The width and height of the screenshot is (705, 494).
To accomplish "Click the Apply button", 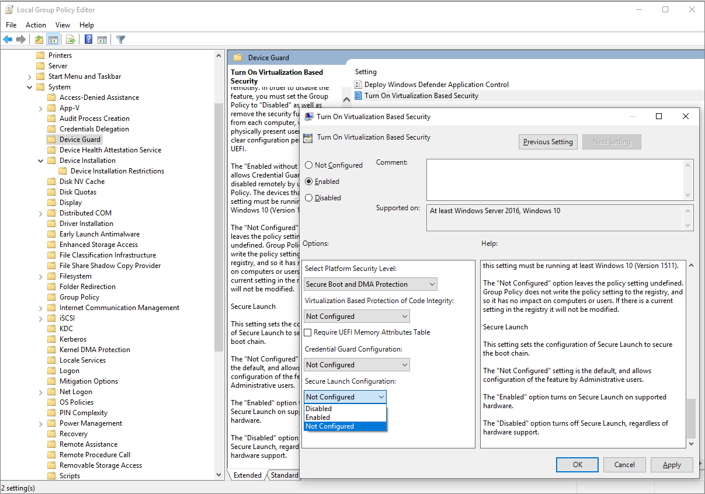I will [x=671, y=465].
